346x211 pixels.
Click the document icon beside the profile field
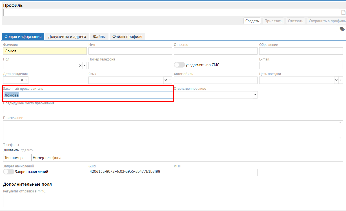[343, 12]
